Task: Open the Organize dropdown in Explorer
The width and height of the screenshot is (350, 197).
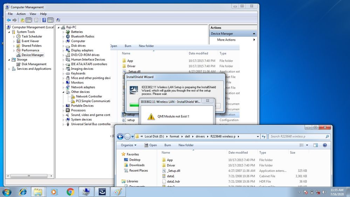Action: (129, 145)
